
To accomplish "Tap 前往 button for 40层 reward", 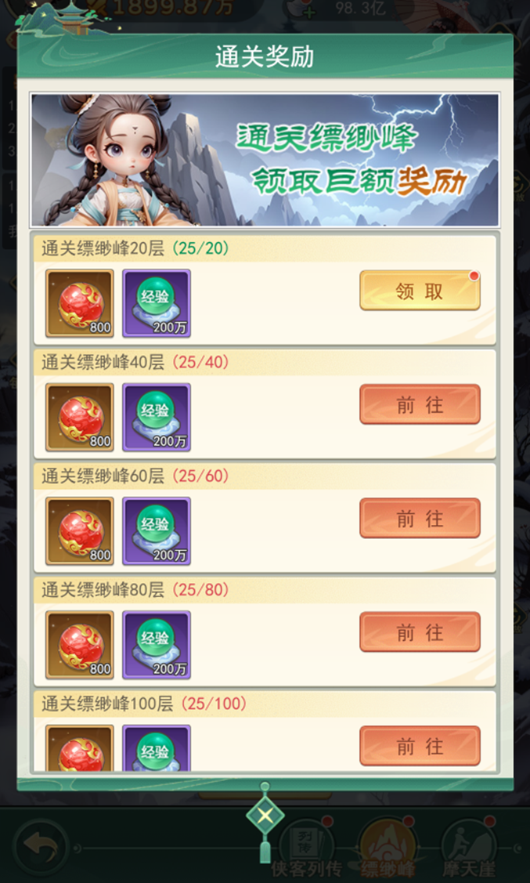I will (420, 404).
